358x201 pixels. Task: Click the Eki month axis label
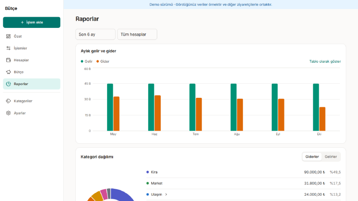tap(319, 134)
